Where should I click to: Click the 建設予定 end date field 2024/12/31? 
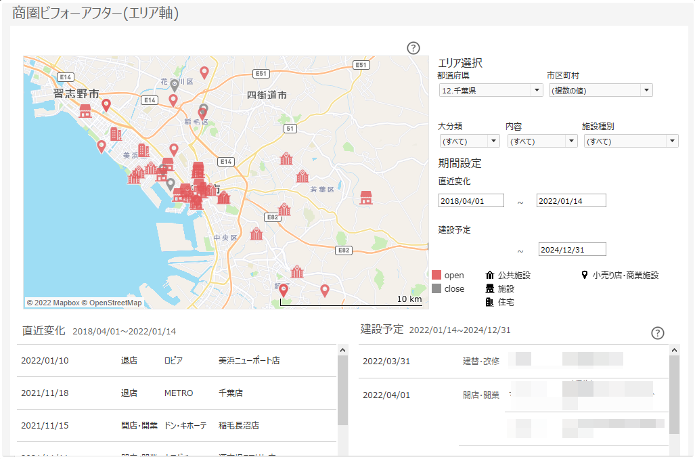tap(573, 250)
